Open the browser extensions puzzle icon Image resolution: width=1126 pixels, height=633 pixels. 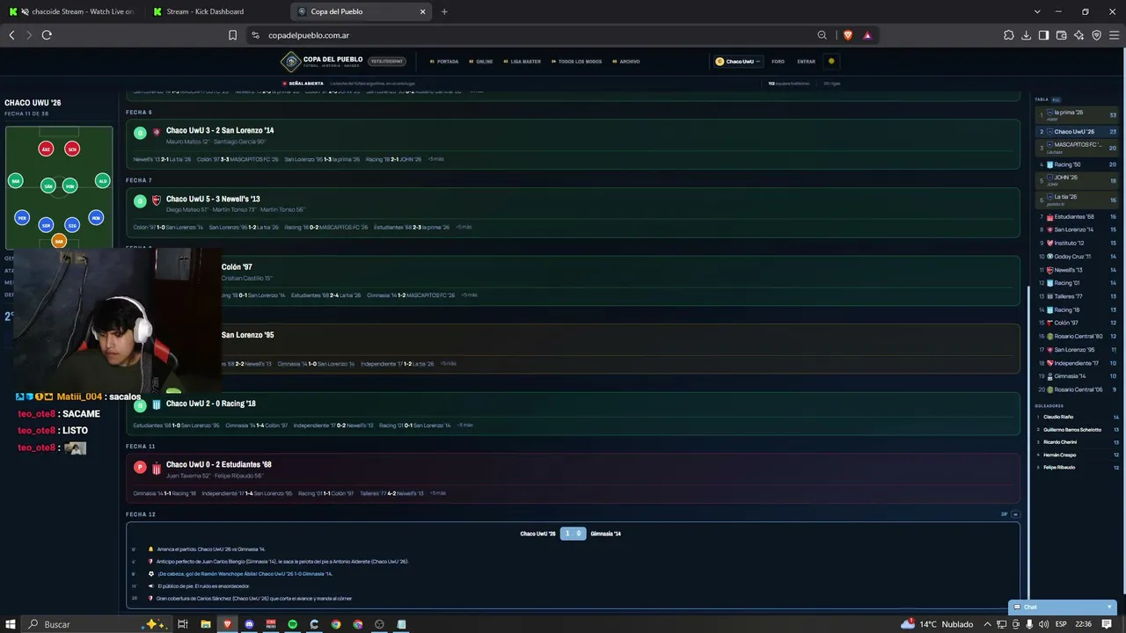[x=1008, y=35]
